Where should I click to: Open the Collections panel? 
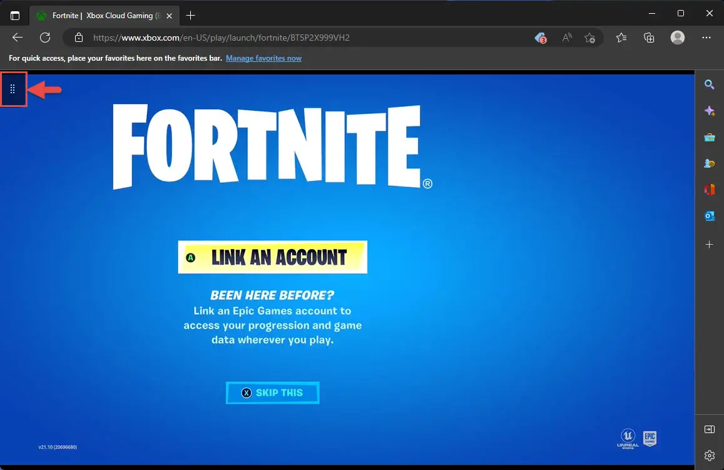pyautogui.click(x=649, y=38)
